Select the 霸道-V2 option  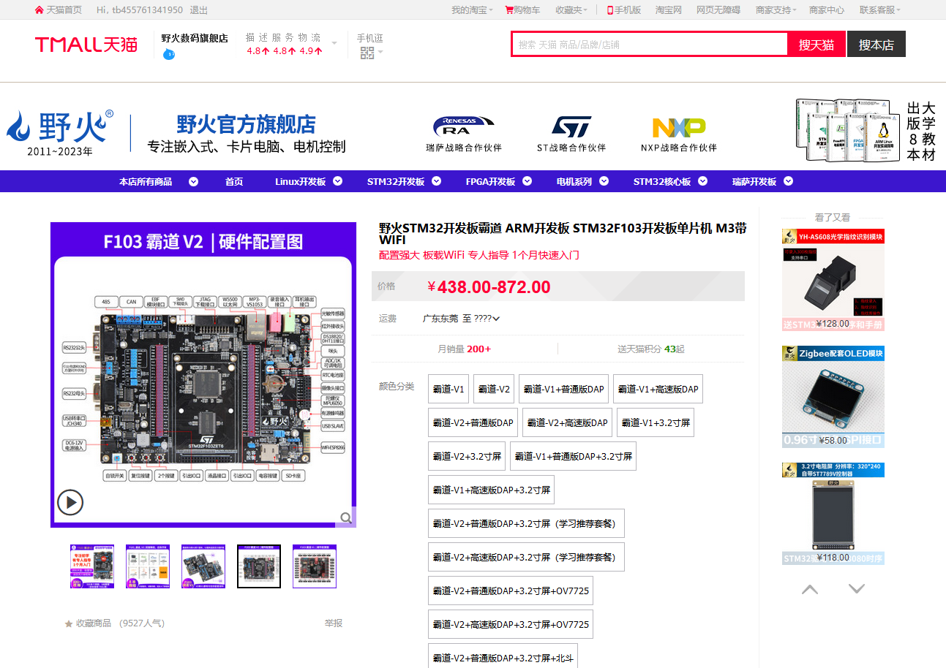coord(494,389)
